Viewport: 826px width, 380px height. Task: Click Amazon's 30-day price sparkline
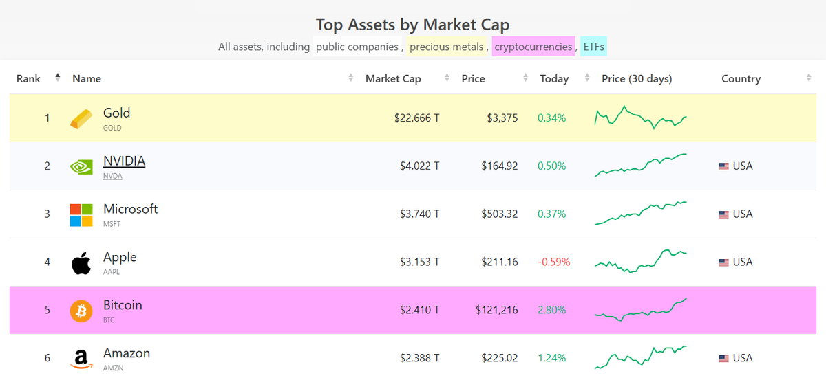click(640, 358)
